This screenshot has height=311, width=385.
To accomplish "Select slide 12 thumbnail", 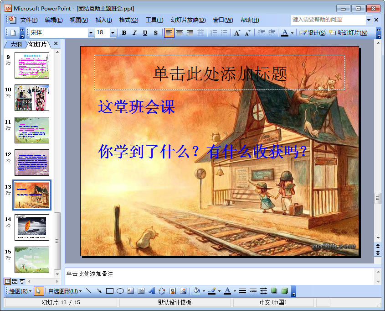I will click(32, 163).
